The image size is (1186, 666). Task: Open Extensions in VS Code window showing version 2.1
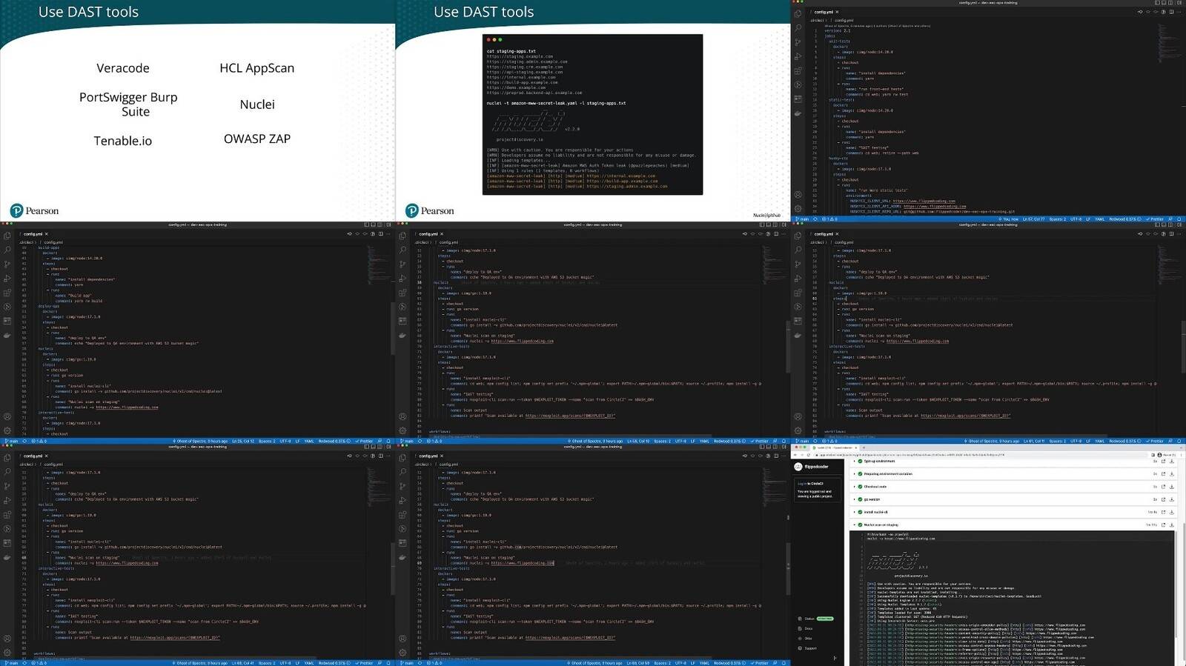[x=798, y=71]
